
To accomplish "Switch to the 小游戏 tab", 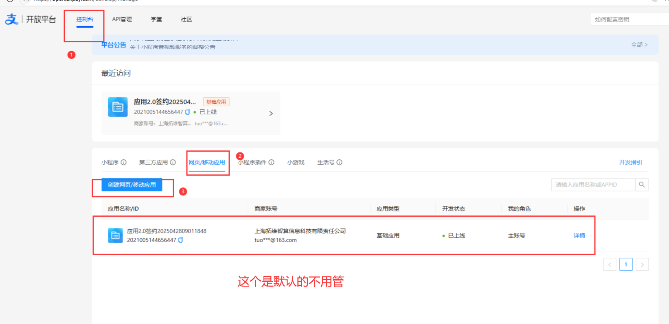I will [x=296, y=162].
